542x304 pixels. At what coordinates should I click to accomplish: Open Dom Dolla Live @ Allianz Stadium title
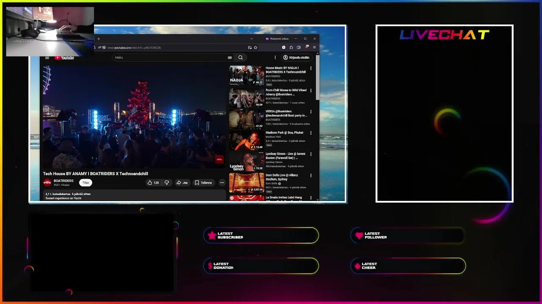click(x=282, y=177)
